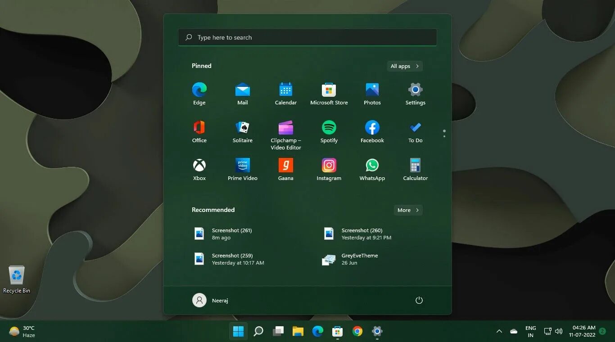Launch Mail from pinned apps
Viewport: 615px width, 342px height.
click(243, 94)
